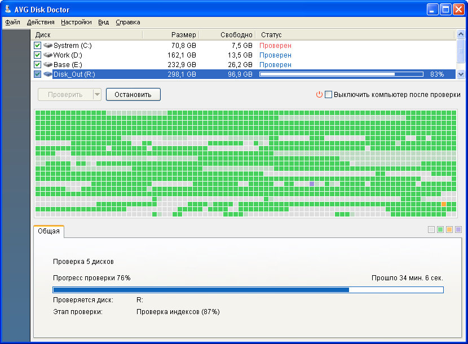The image size is (468, 344).
Task: Click the gray legend swatch
Action: click(x=431, y=230)
